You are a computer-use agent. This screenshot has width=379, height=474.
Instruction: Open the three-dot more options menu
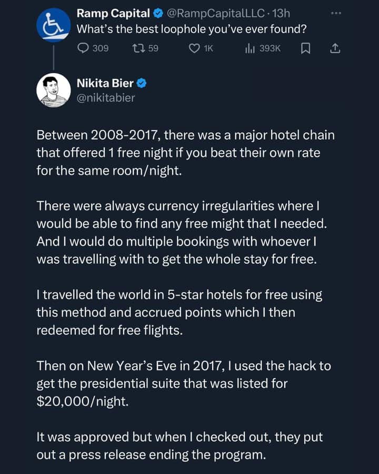click(x=336, y=13)
